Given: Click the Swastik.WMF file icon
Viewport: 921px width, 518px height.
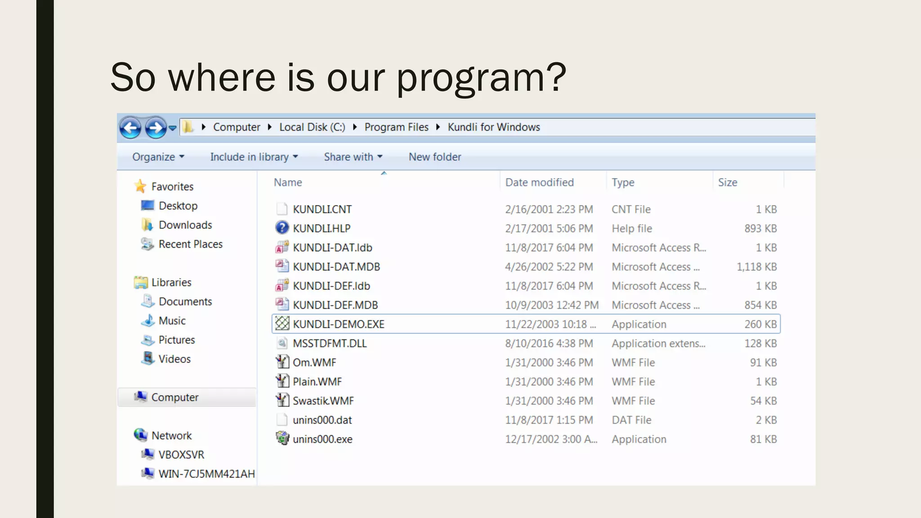Looking at the screenshot, I should click(x=282, y=400).
